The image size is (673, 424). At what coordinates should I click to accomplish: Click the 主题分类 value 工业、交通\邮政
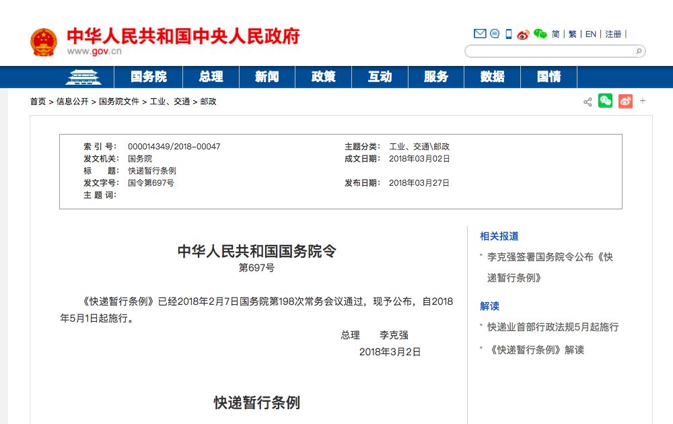(419, 146)
